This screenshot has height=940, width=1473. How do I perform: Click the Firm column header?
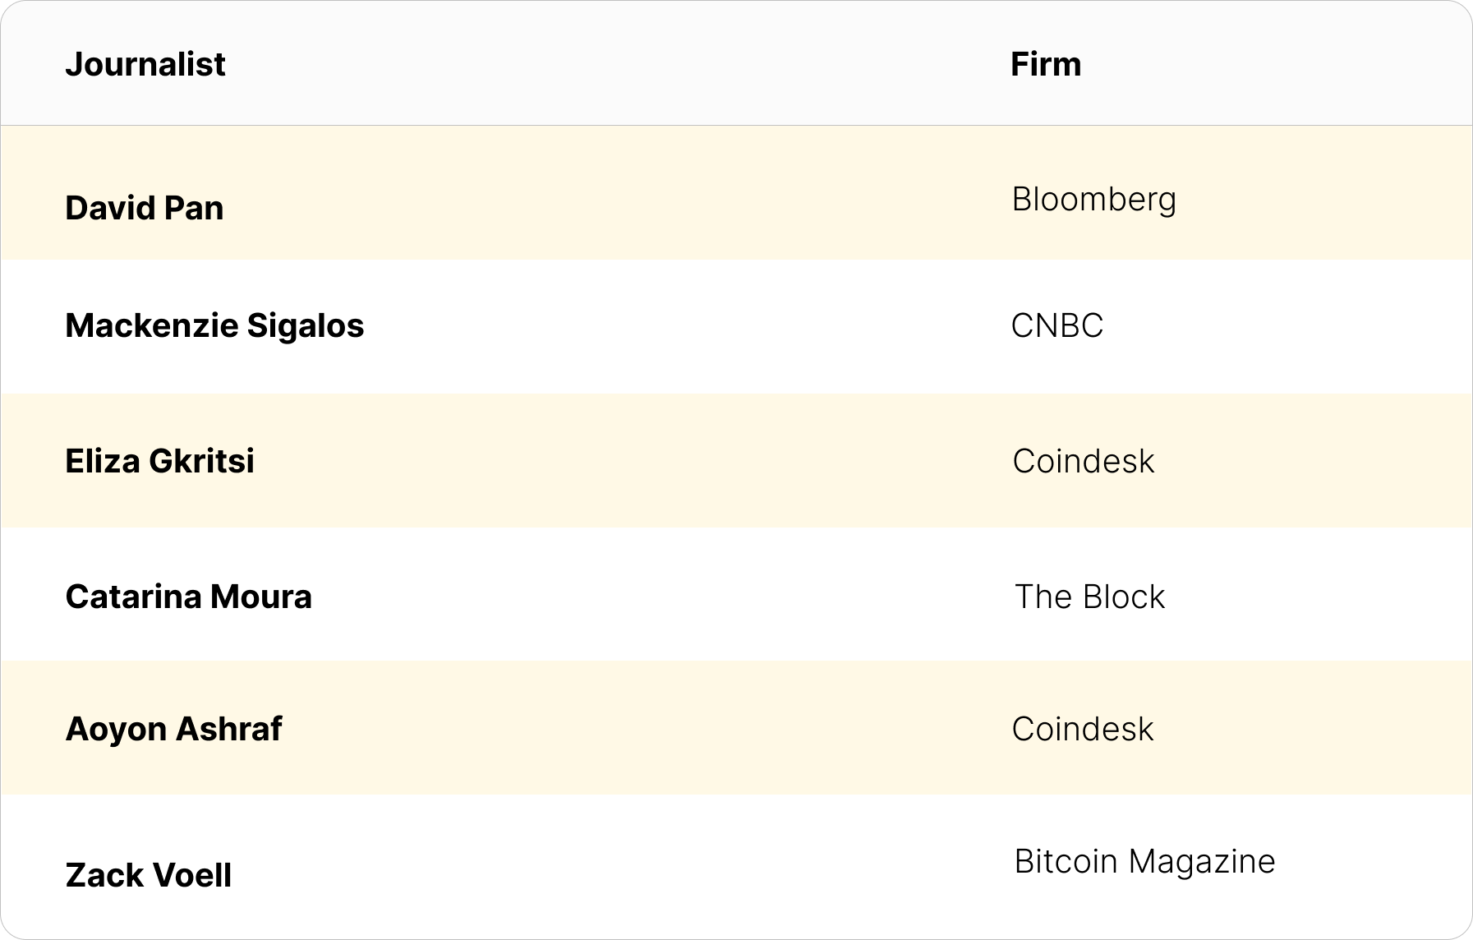pos(1046,64)
